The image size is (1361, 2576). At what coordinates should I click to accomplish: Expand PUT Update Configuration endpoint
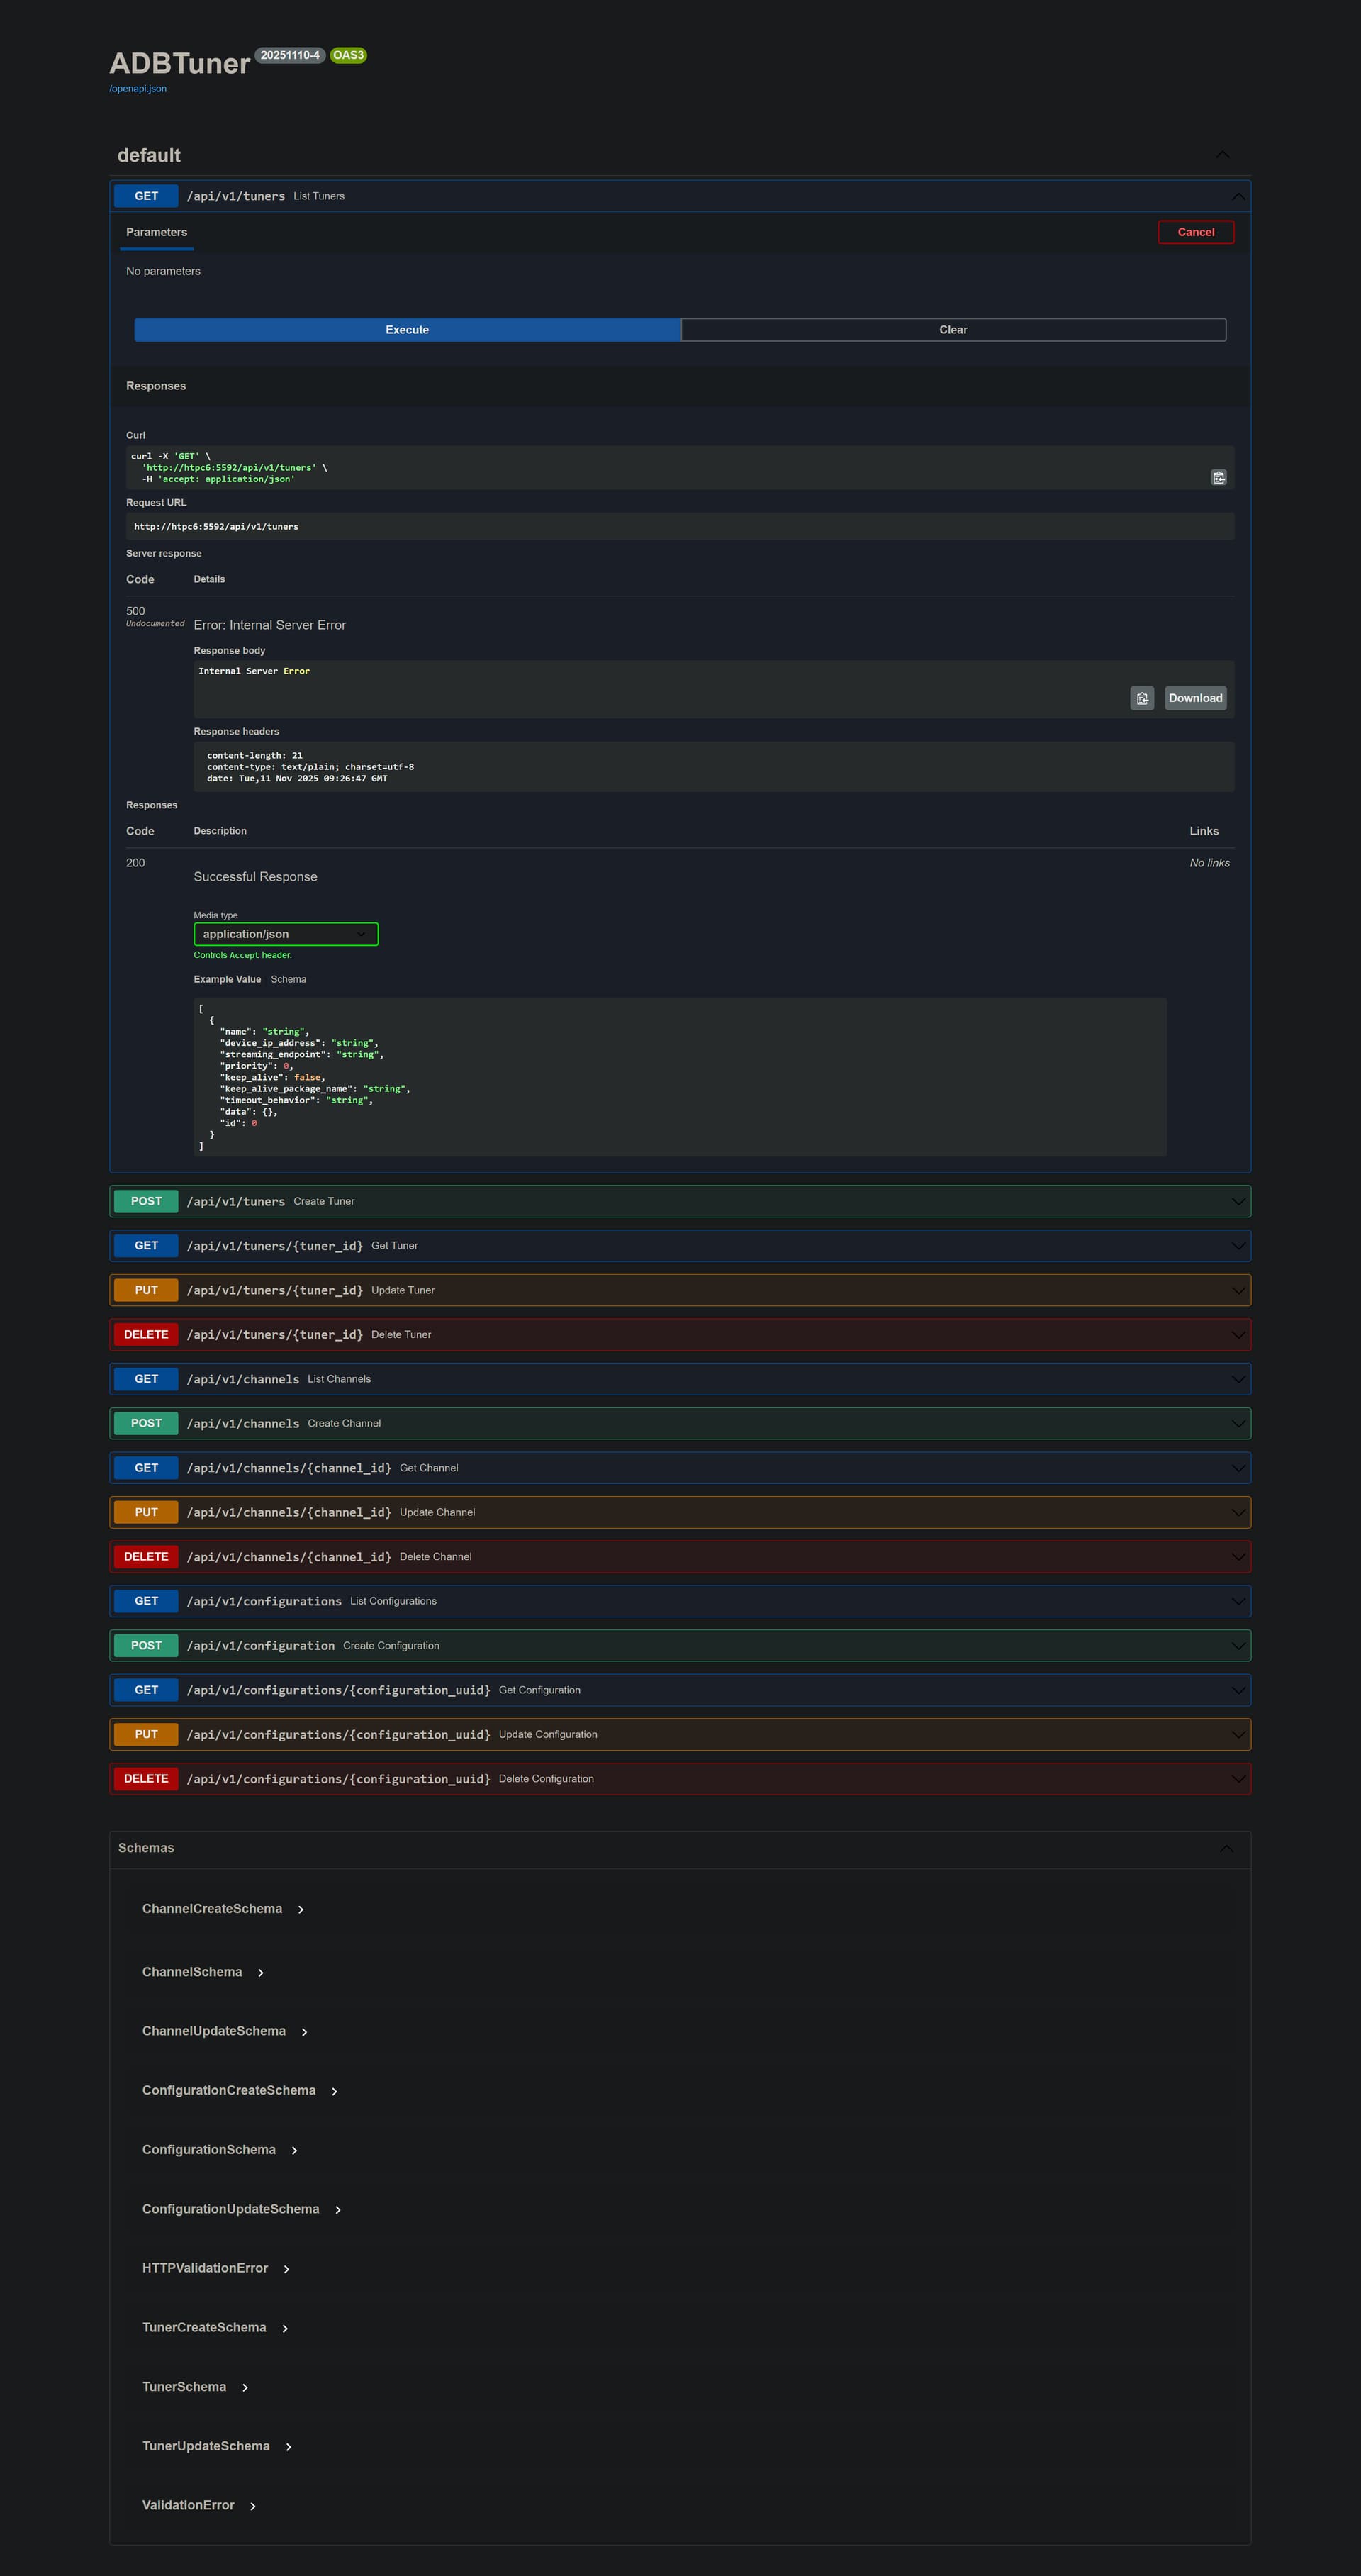coord(680,1734)
